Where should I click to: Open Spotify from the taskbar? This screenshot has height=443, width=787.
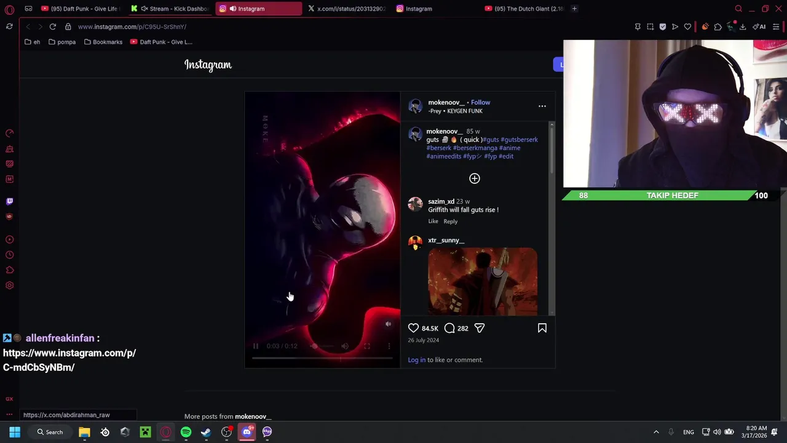pos(186,432)
